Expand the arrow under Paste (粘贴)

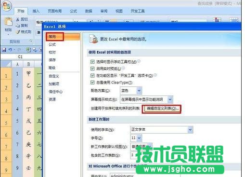coord(8,35)
